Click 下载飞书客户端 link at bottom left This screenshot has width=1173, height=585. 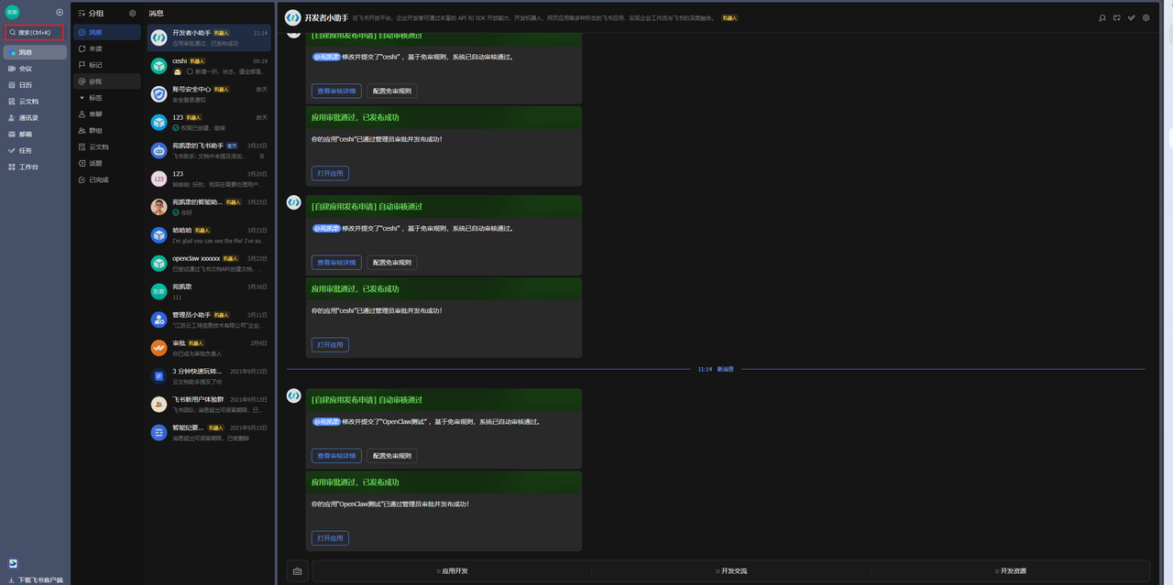coord(40,580)
